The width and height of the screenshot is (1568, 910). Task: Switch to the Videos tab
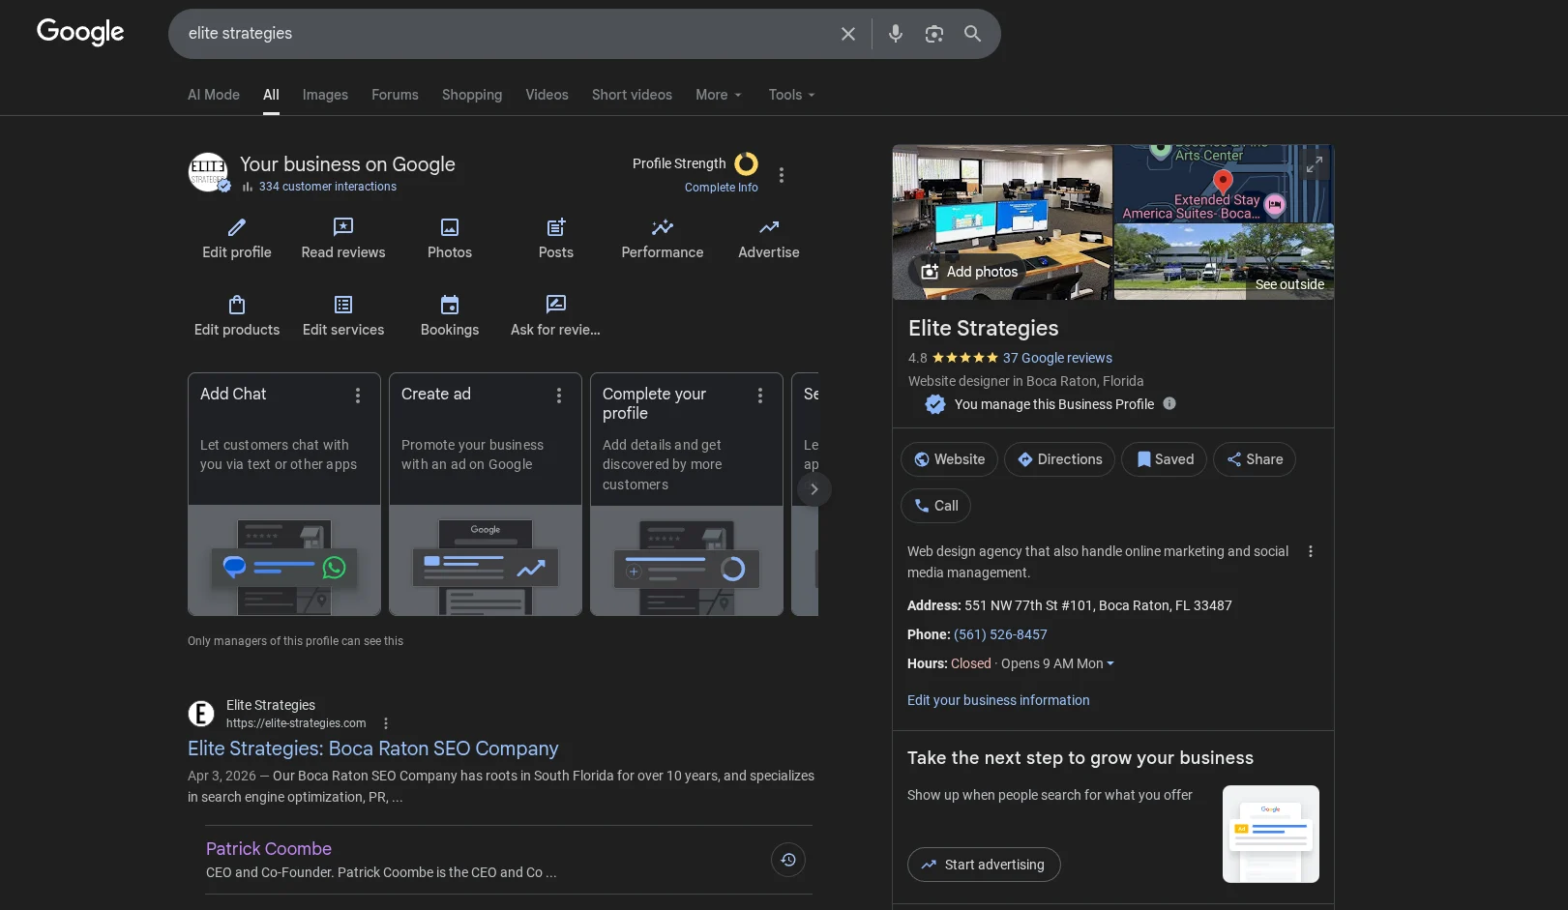[x=547, y=95]
